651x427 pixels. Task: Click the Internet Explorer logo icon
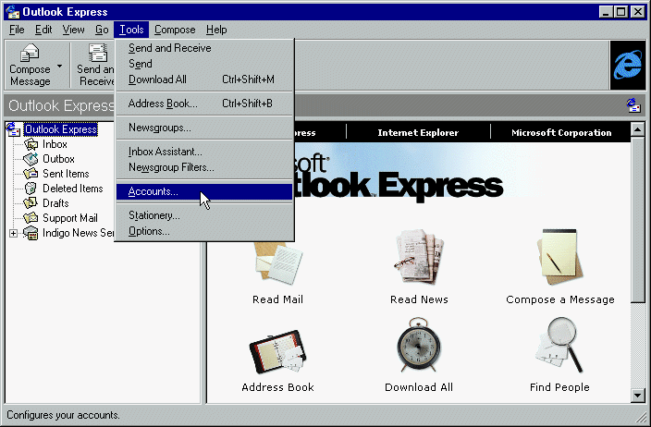pos(628,65)
